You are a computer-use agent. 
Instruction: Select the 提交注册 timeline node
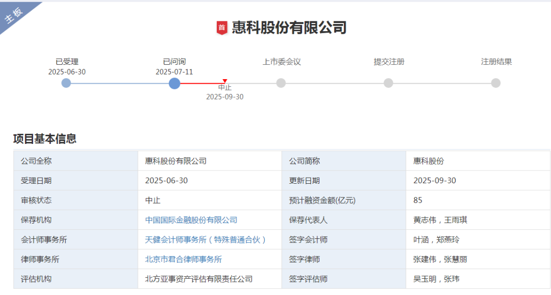pos(388,83)
